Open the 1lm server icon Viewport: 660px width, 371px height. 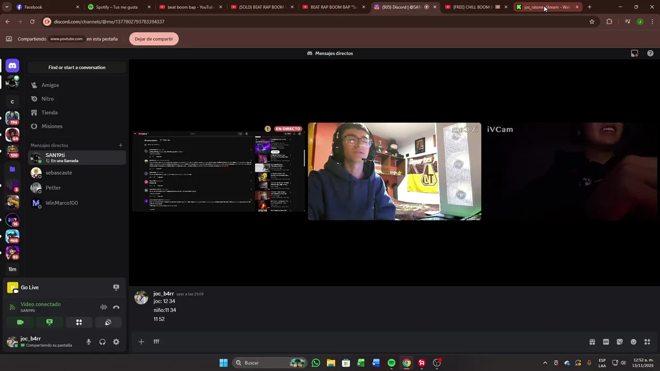click(x=12, y=269)
